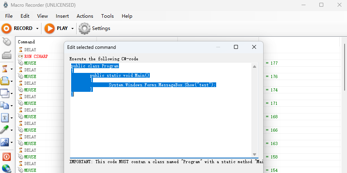Image resolution: width=347 pixels, height=173 pixels.
Task: Open the Actions menu
Action: [x=85, y=16]
